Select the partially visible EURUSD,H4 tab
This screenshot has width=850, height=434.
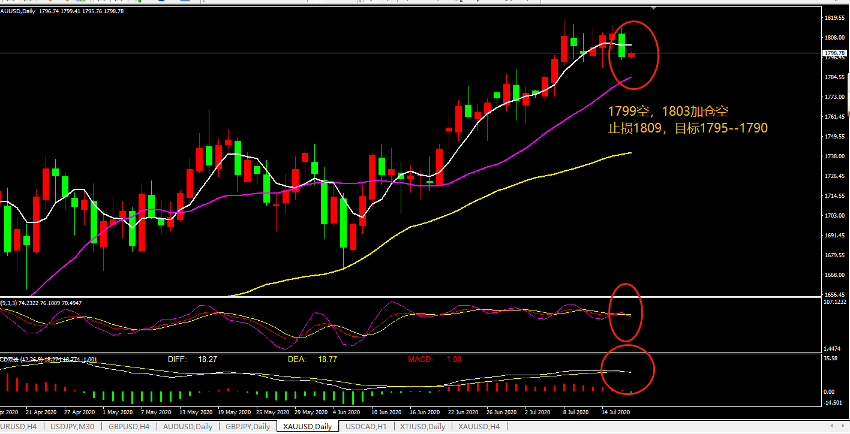pyautogui.click(x=18, y=427)
